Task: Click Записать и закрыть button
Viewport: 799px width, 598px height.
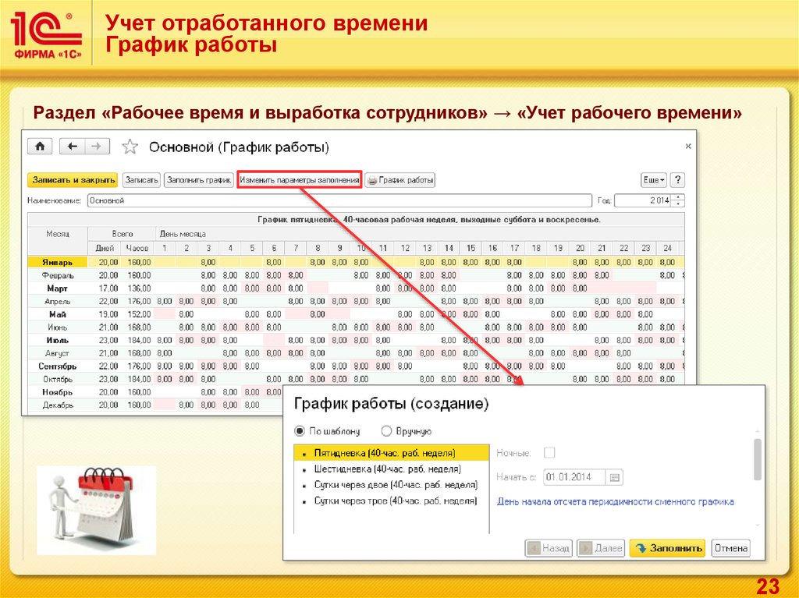Action: (x=73, y=180)
